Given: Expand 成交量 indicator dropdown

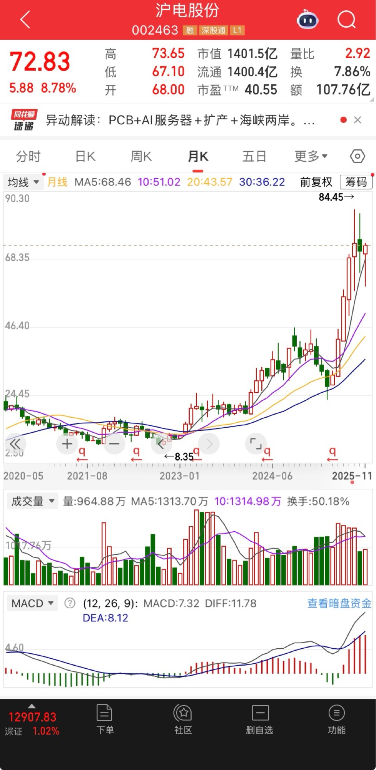Looking at the screenshot, I should pos(32,501).
